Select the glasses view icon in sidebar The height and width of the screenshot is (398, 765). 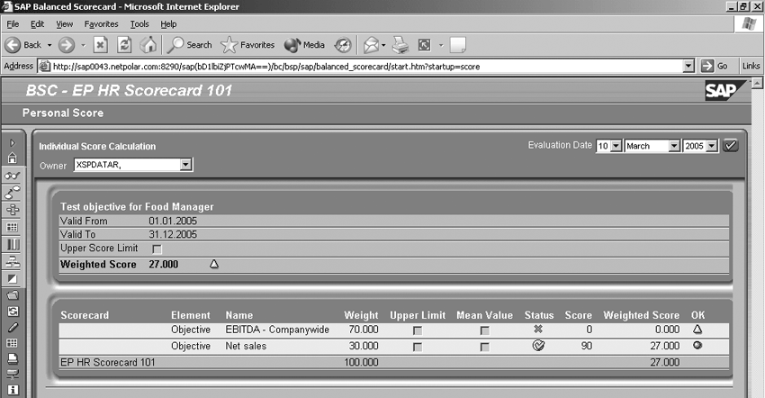(x=13, y=176)
